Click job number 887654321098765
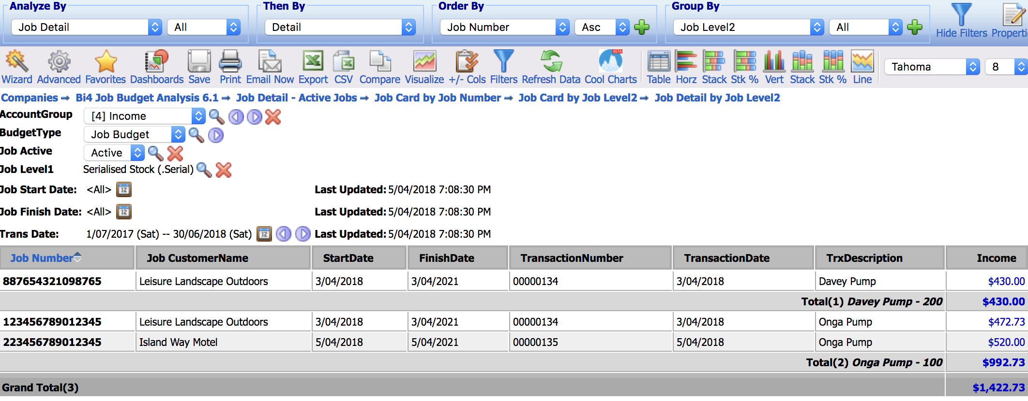 point(52,281)
